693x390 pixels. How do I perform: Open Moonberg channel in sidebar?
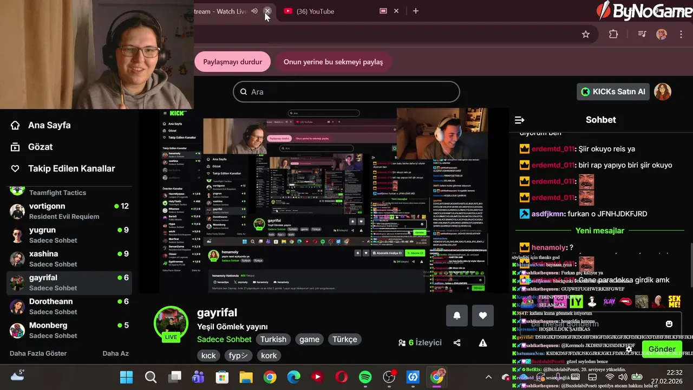69,330
